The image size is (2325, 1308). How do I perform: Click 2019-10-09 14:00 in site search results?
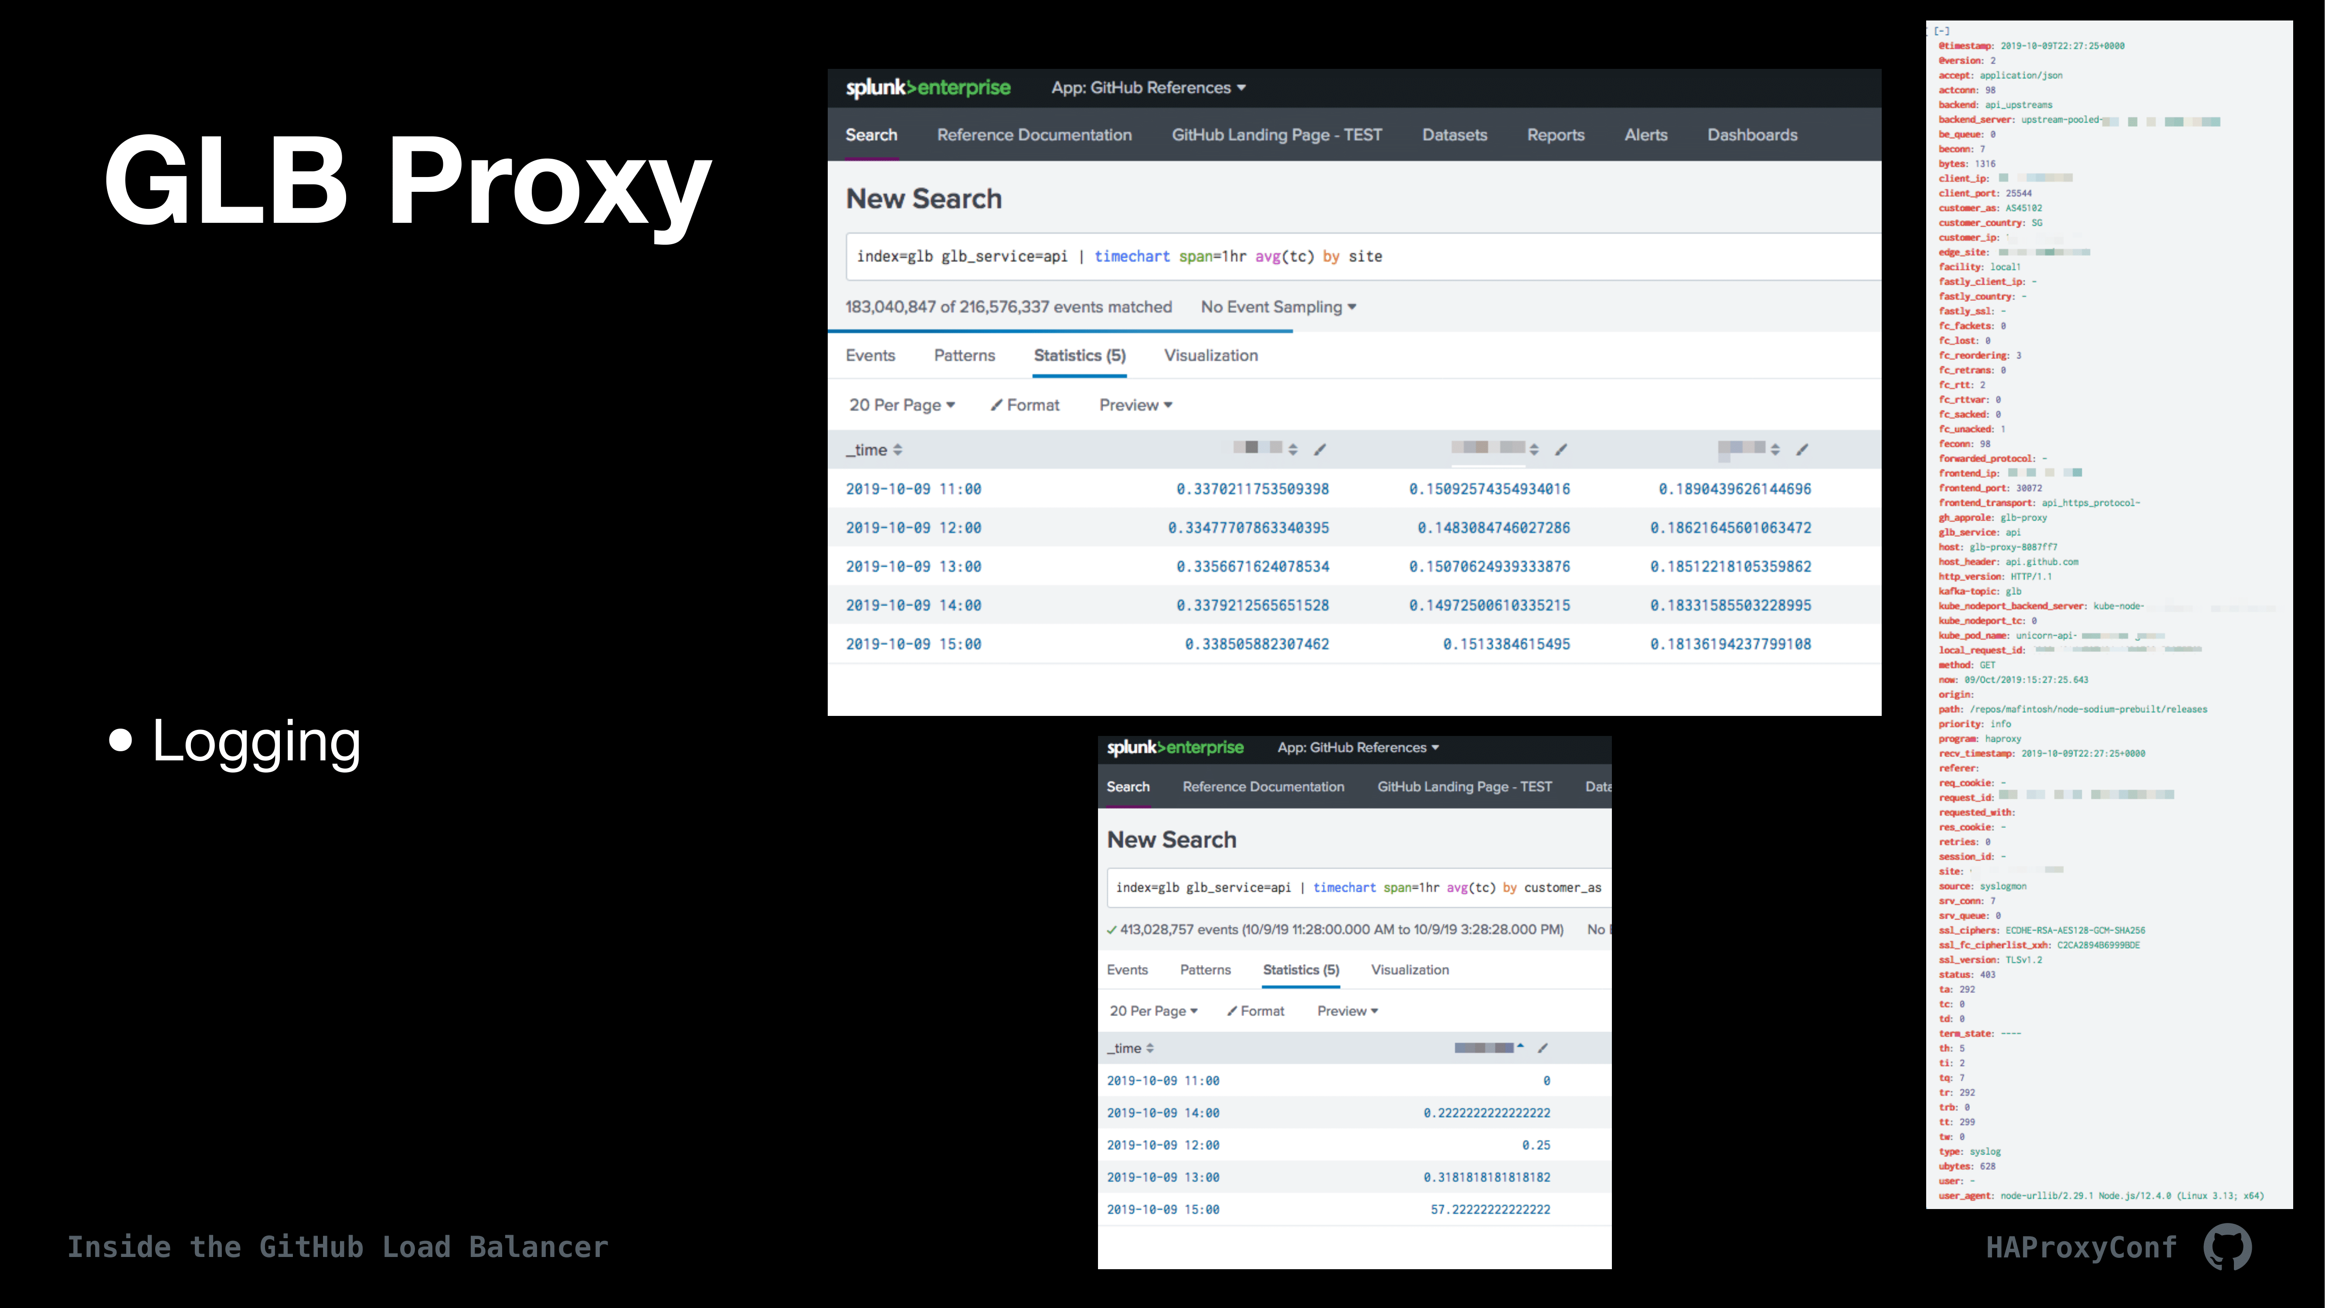[x=914, y=606]
